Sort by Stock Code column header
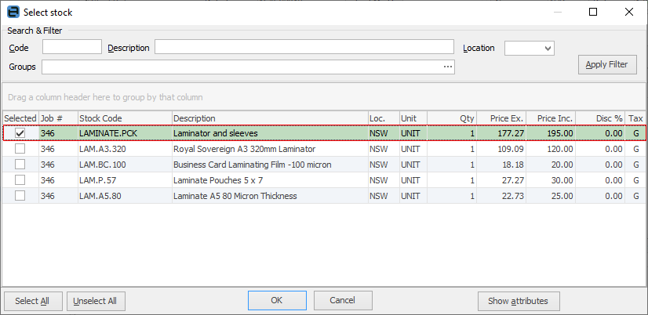 (124, 118)
